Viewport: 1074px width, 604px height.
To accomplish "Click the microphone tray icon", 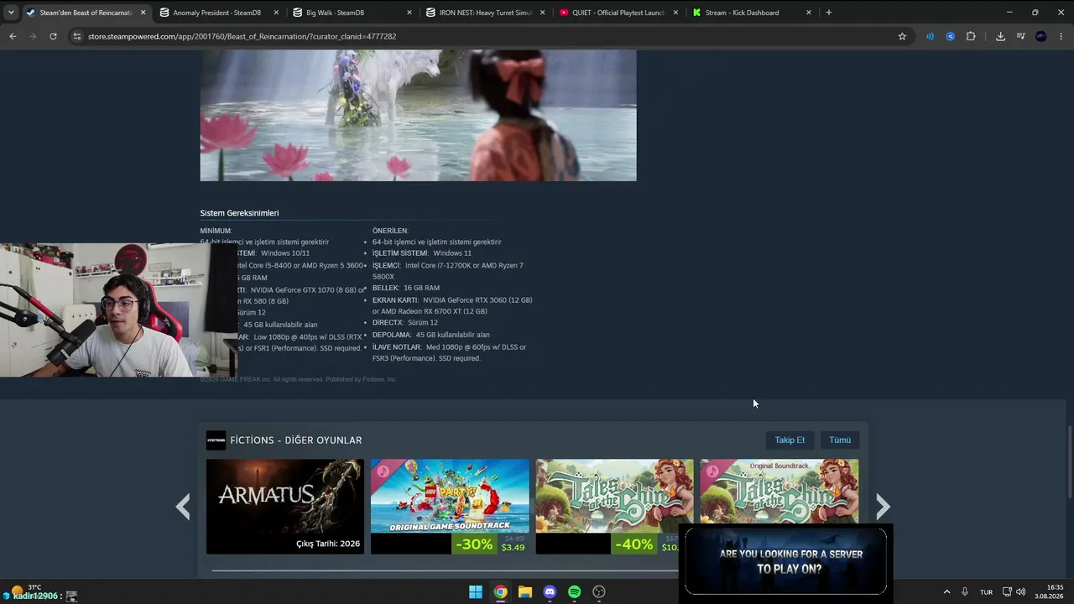I will click(965, 592).
